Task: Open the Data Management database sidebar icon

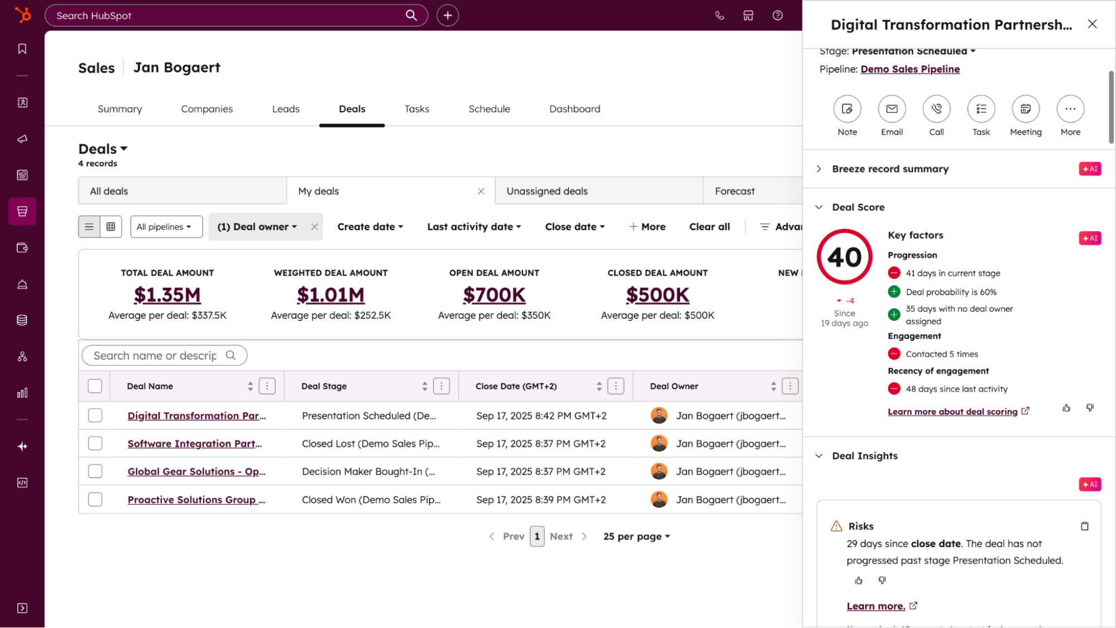Action: [22, 320]
